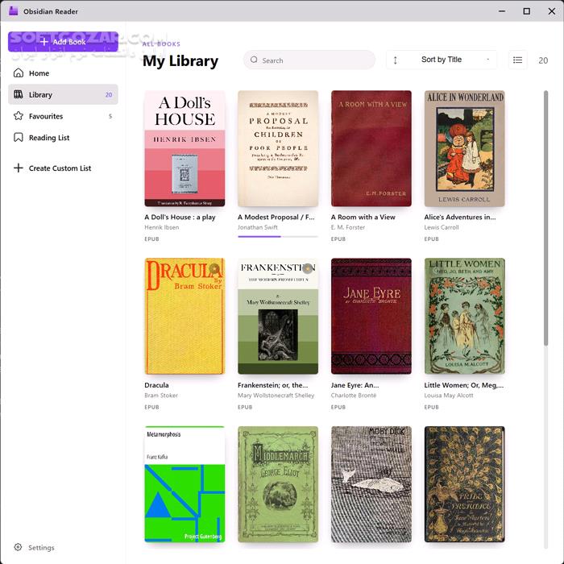The image size is (564, 564).
Task: Click title 'Alice's Adventures in...'
Action: click(460, 217)
